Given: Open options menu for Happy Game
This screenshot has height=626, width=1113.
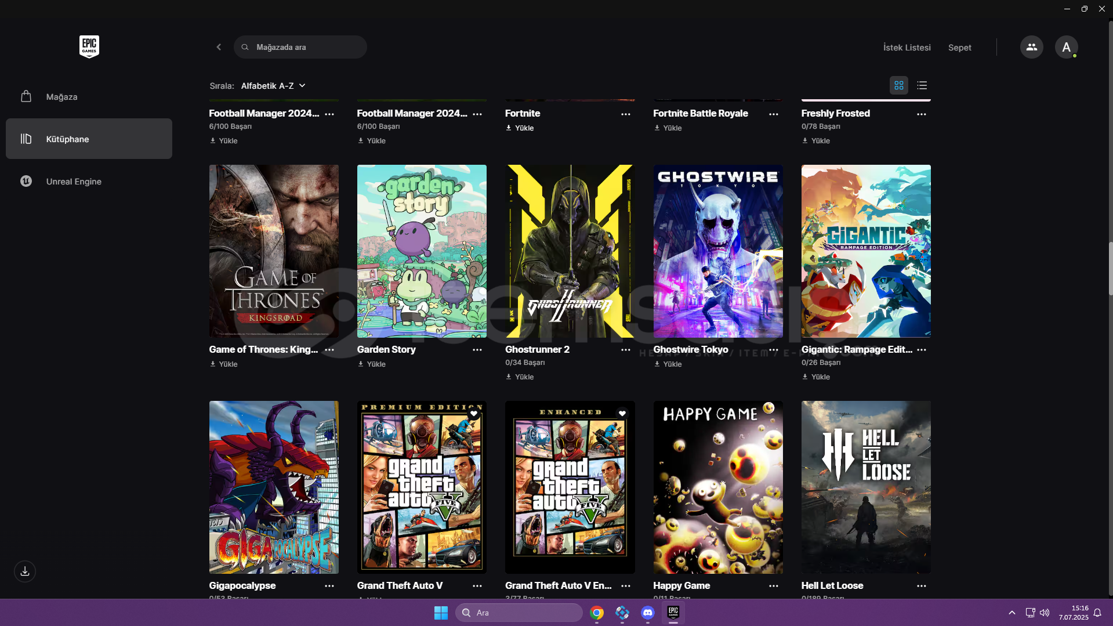Looking at the screenshot, I should [774, 586].
